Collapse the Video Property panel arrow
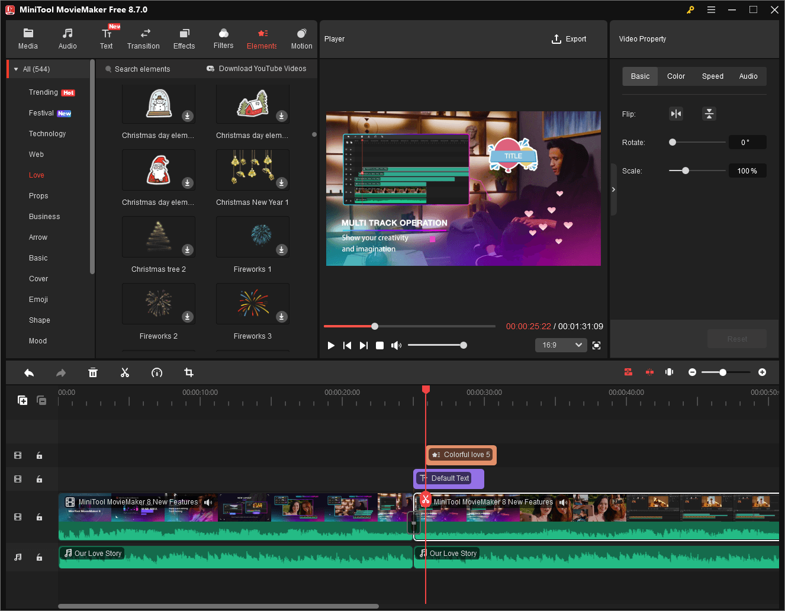 click(x=613, y=189)
